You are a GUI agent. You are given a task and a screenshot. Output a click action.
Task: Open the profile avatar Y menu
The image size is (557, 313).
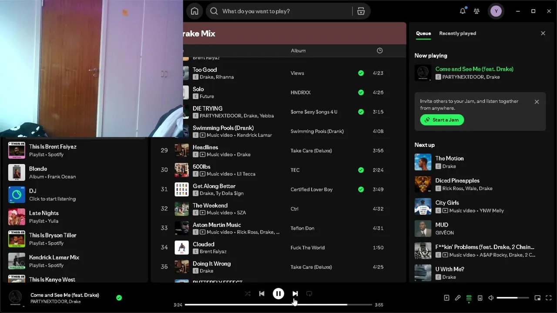click(496, 11)
